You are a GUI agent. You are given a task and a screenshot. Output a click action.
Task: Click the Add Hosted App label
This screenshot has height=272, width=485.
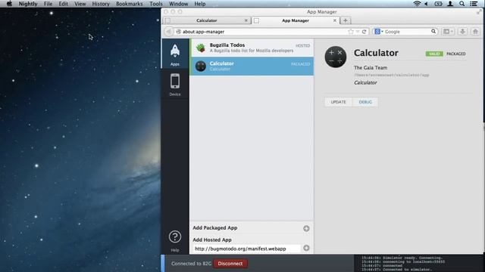coord(212,240)
